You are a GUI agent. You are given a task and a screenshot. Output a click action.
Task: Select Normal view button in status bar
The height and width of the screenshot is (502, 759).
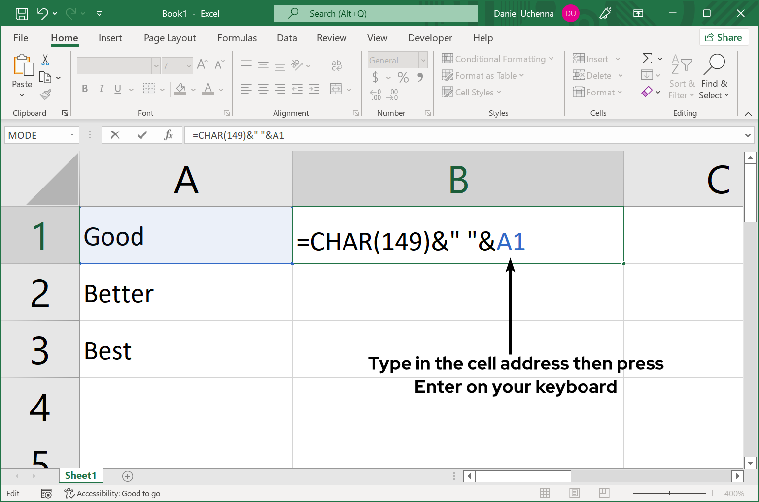pyautogui.click(x=545, y=493)
